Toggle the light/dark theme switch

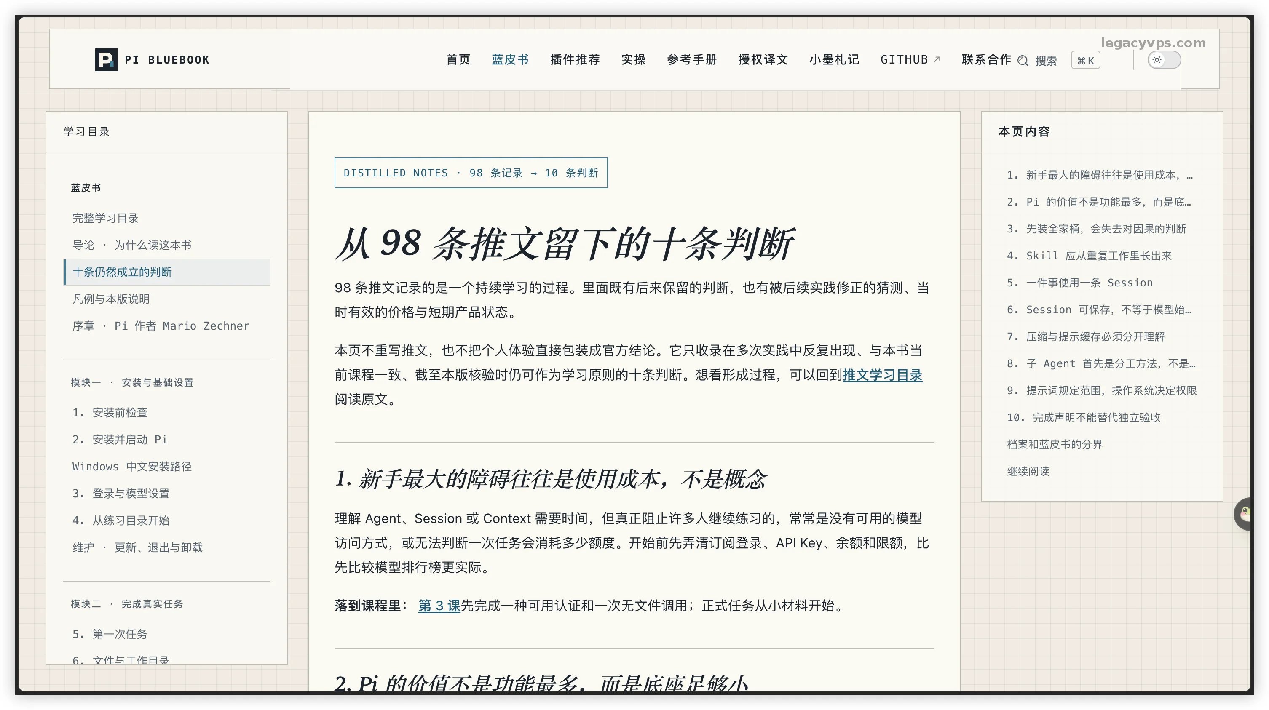(x=1164, y=60)
